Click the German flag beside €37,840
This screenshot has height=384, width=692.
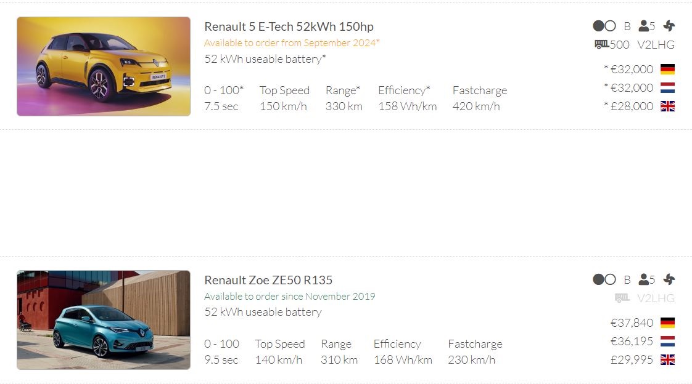(667, 322)
